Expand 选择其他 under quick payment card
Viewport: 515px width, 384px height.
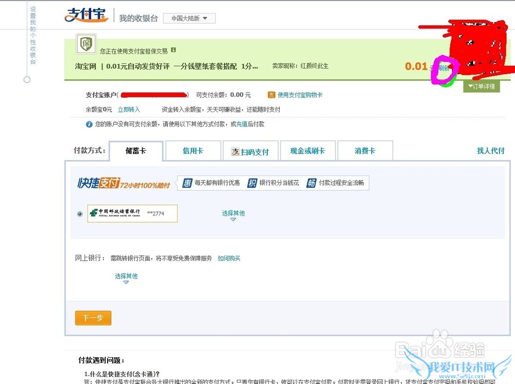coord(233,215)
